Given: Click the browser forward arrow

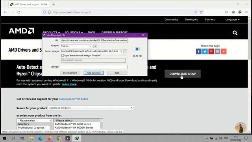Looking at the screenshot, I should point(12,12).
